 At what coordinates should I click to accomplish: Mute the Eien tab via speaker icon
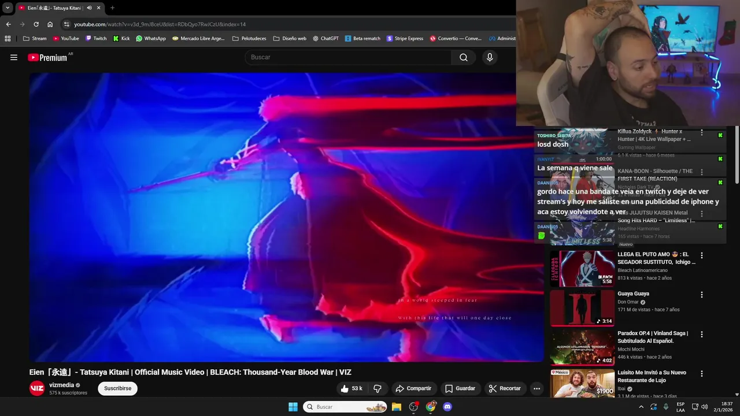[x=89, y=8]
